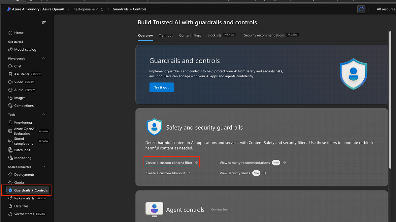Viewport: 396px width, 222px height.
Task: Click the Completions icon
Action: point(11,106)
